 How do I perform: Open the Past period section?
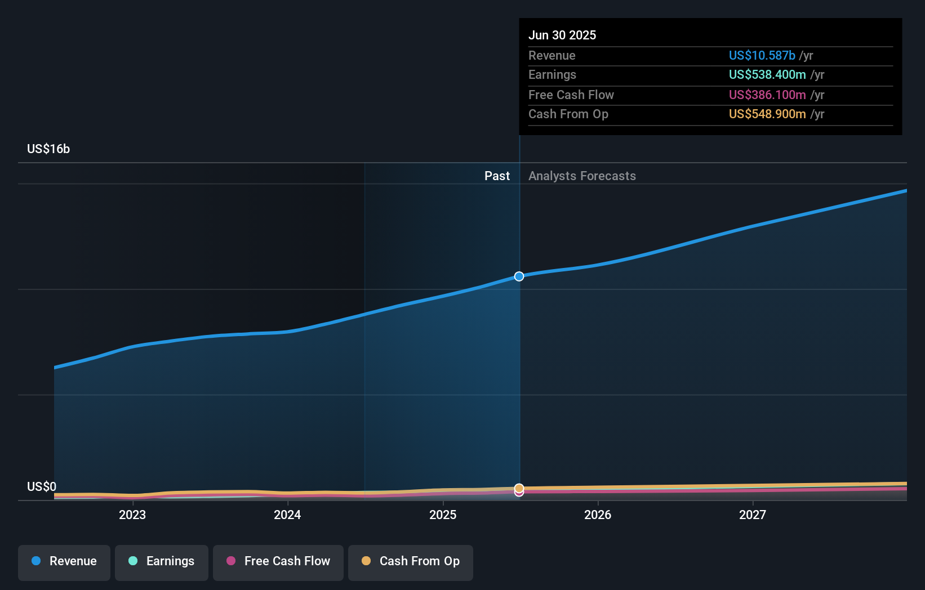497,176
